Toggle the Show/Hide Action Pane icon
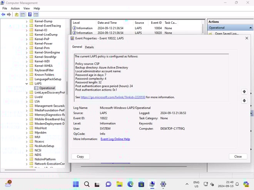254x190 pixels. (36, 15)
